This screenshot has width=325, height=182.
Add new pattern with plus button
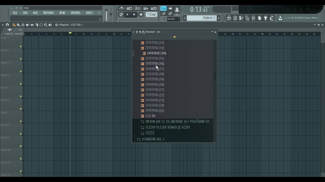pos(218,18)
